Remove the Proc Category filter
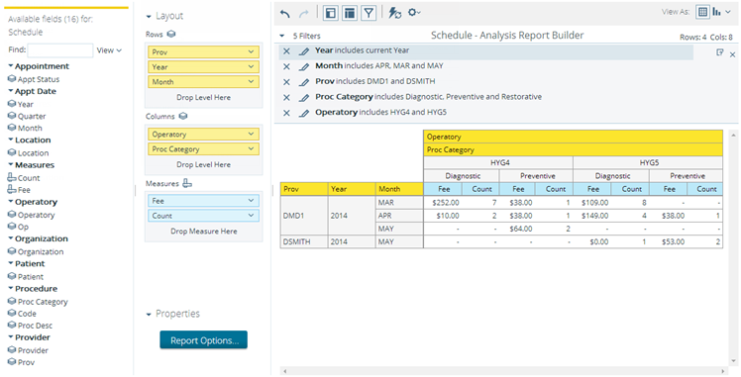This screenshot has width=741, height=377. [x=286, y=98]
